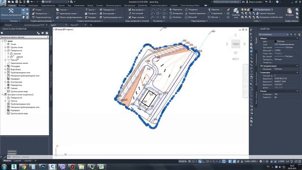The image size is (302, 170).
Task: Collapse the Поверхности tree node in Toolspace
Action: pyautogui.click(x=5, y=51)
